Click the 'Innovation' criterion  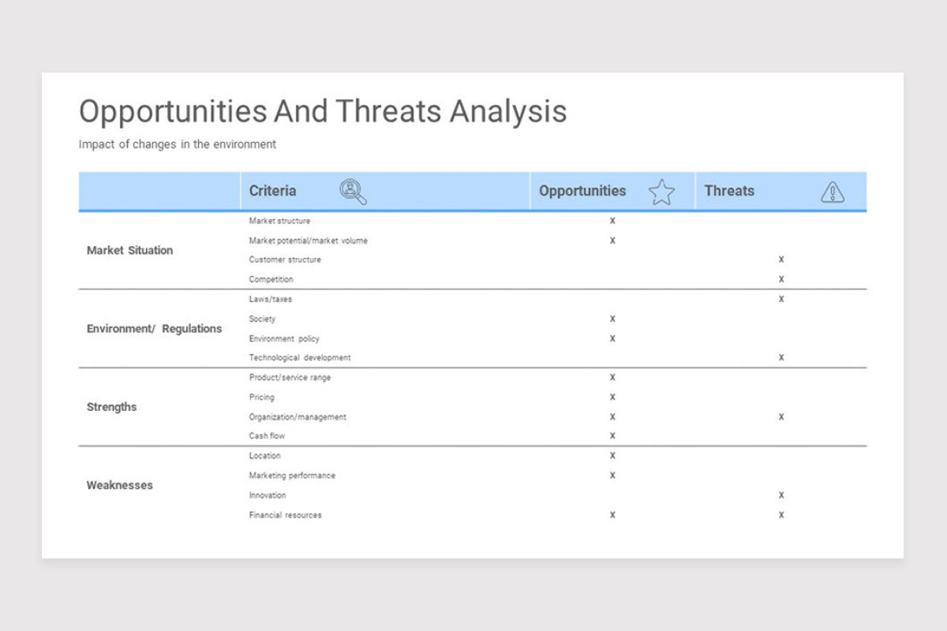pyautogui.click(x=268, y=495)
